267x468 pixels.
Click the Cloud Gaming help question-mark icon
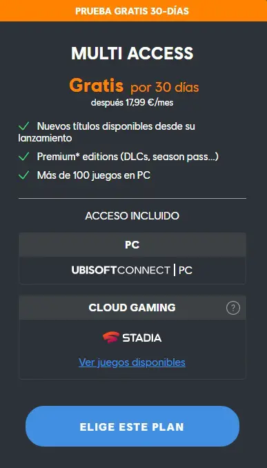pyautogui.click(x=233, y=308)
